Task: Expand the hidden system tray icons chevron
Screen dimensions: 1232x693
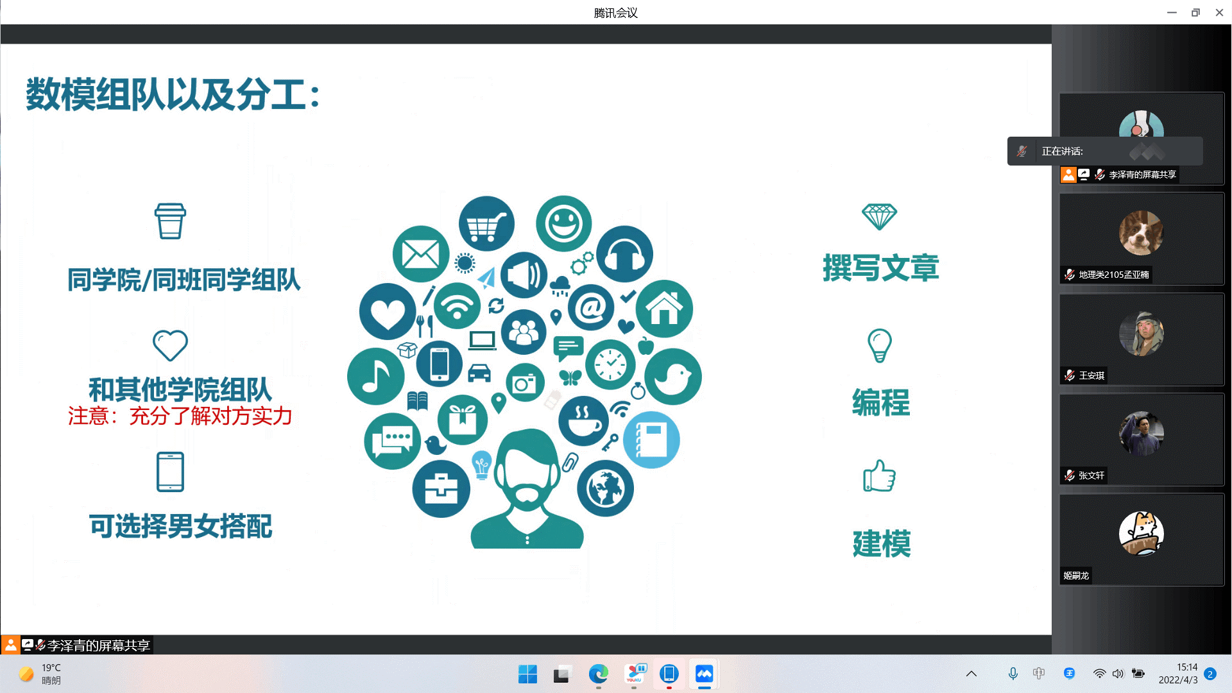Action: coord(971,673)
